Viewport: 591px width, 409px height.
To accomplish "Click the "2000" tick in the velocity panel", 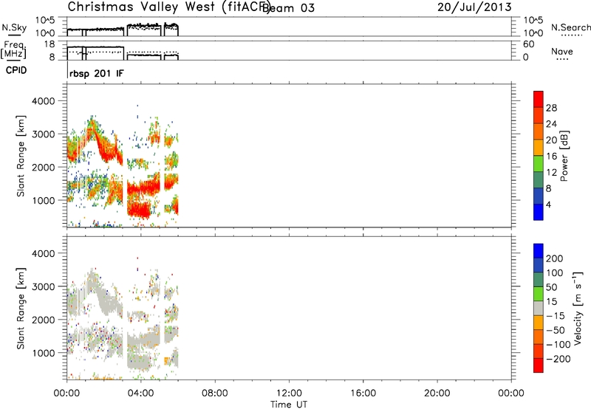I will click(44, 320).
